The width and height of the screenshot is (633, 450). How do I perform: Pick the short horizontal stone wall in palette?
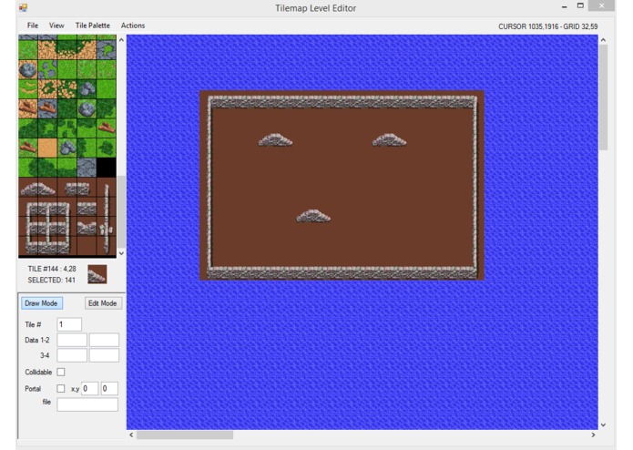tap(77, 189)
